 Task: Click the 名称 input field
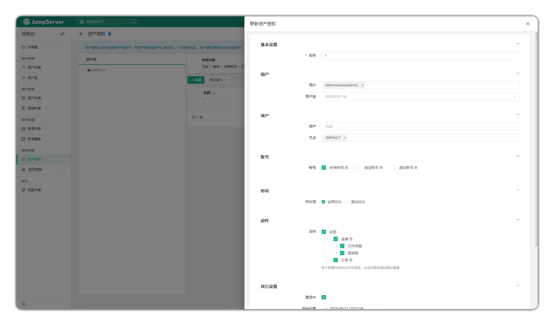(420, 56)
